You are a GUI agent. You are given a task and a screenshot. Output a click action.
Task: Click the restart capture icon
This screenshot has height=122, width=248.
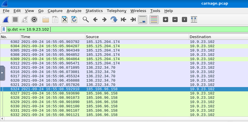coord(25,19)
